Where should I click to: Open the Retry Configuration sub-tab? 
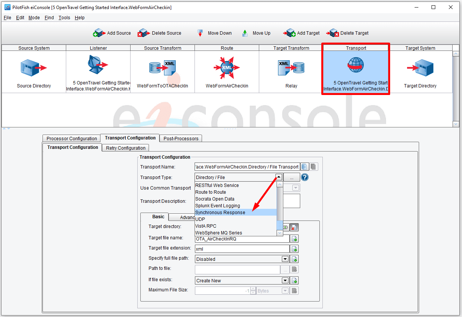point(126,148)
